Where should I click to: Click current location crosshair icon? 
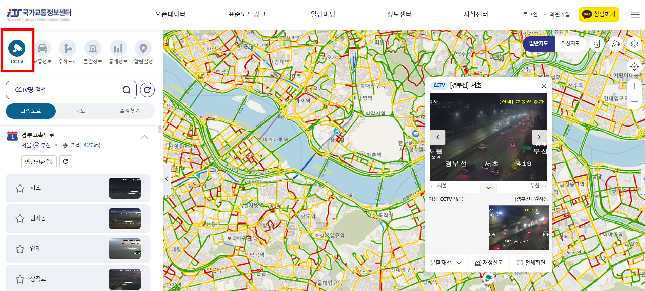pos(634,67)
